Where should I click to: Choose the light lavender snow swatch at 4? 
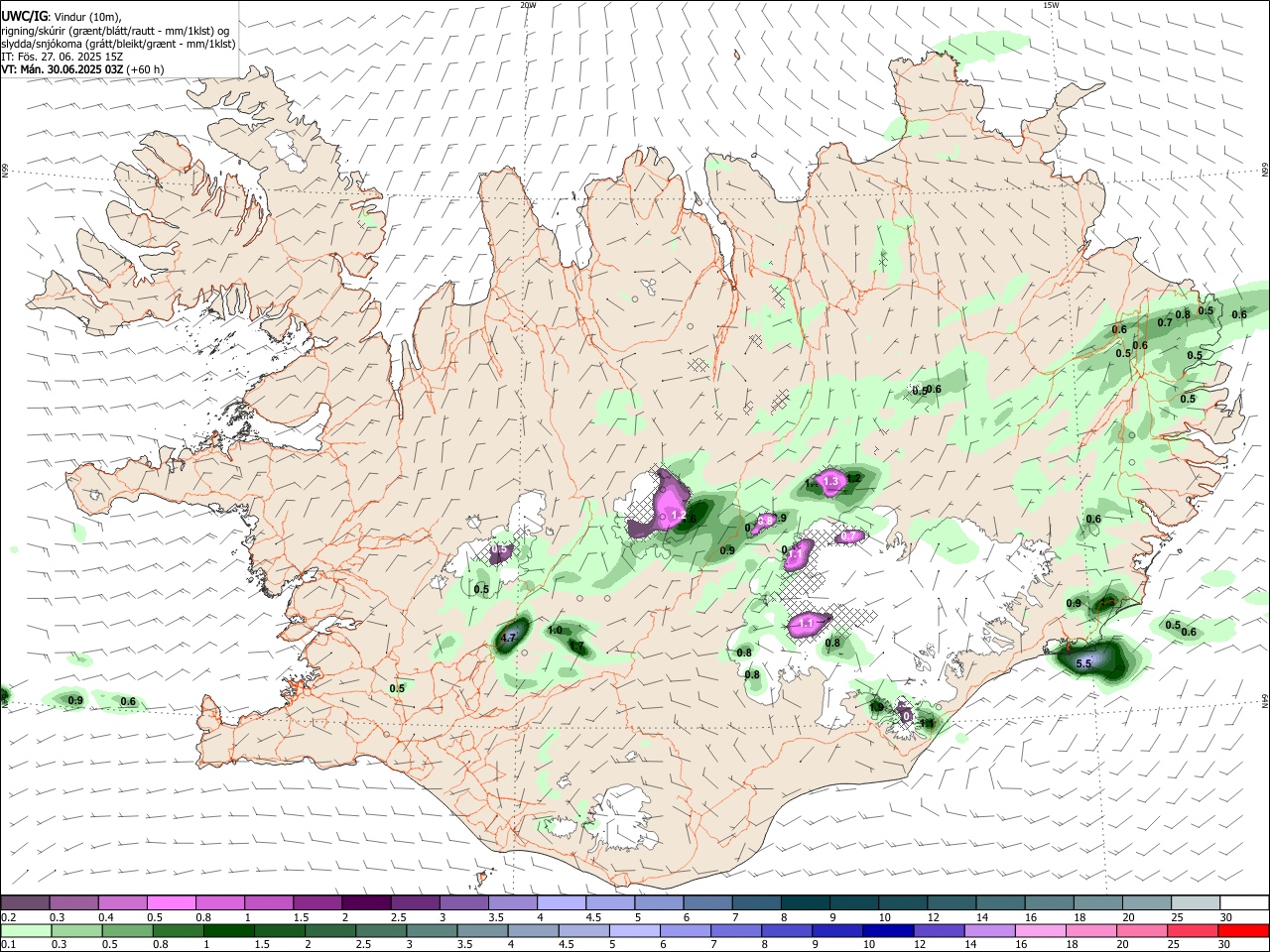(x=560, y=902)
